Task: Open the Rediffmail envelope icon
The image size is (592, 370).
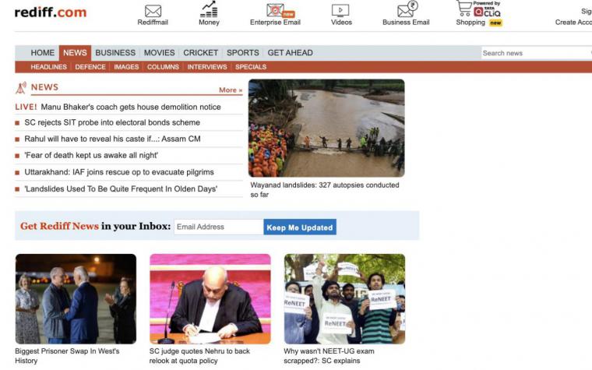Action: (x=153, y=11)
